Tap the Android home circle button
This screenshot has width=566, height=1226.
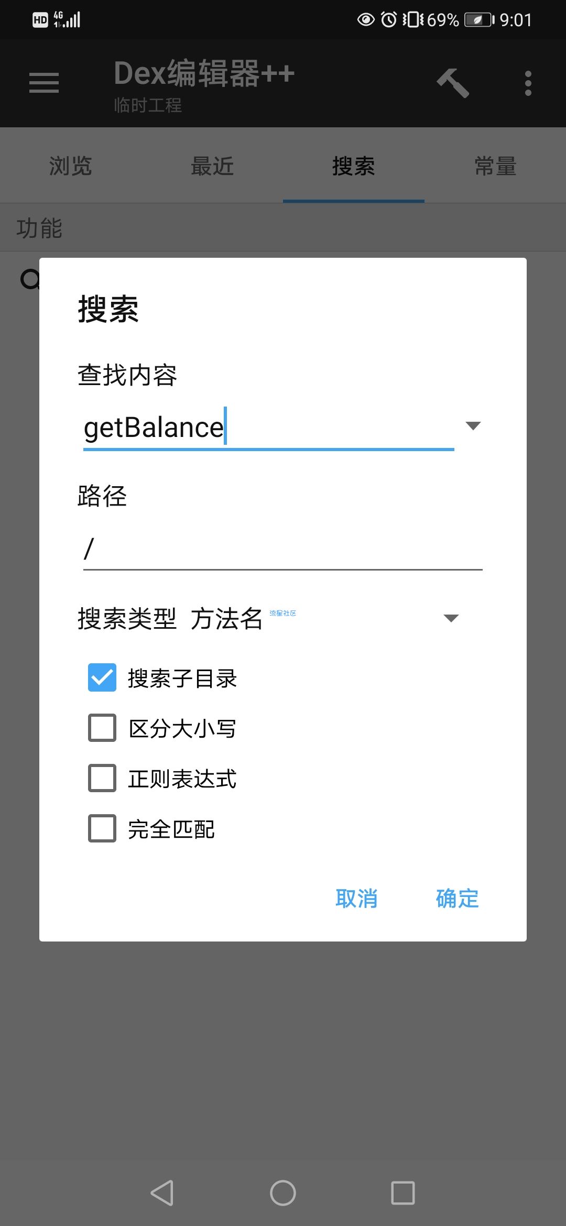tap(283, 1193)
